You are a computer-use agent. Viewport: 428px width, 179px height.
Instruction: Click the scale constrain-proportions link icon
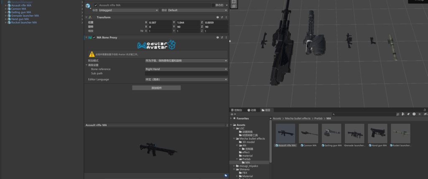click(x=142, y=31)
